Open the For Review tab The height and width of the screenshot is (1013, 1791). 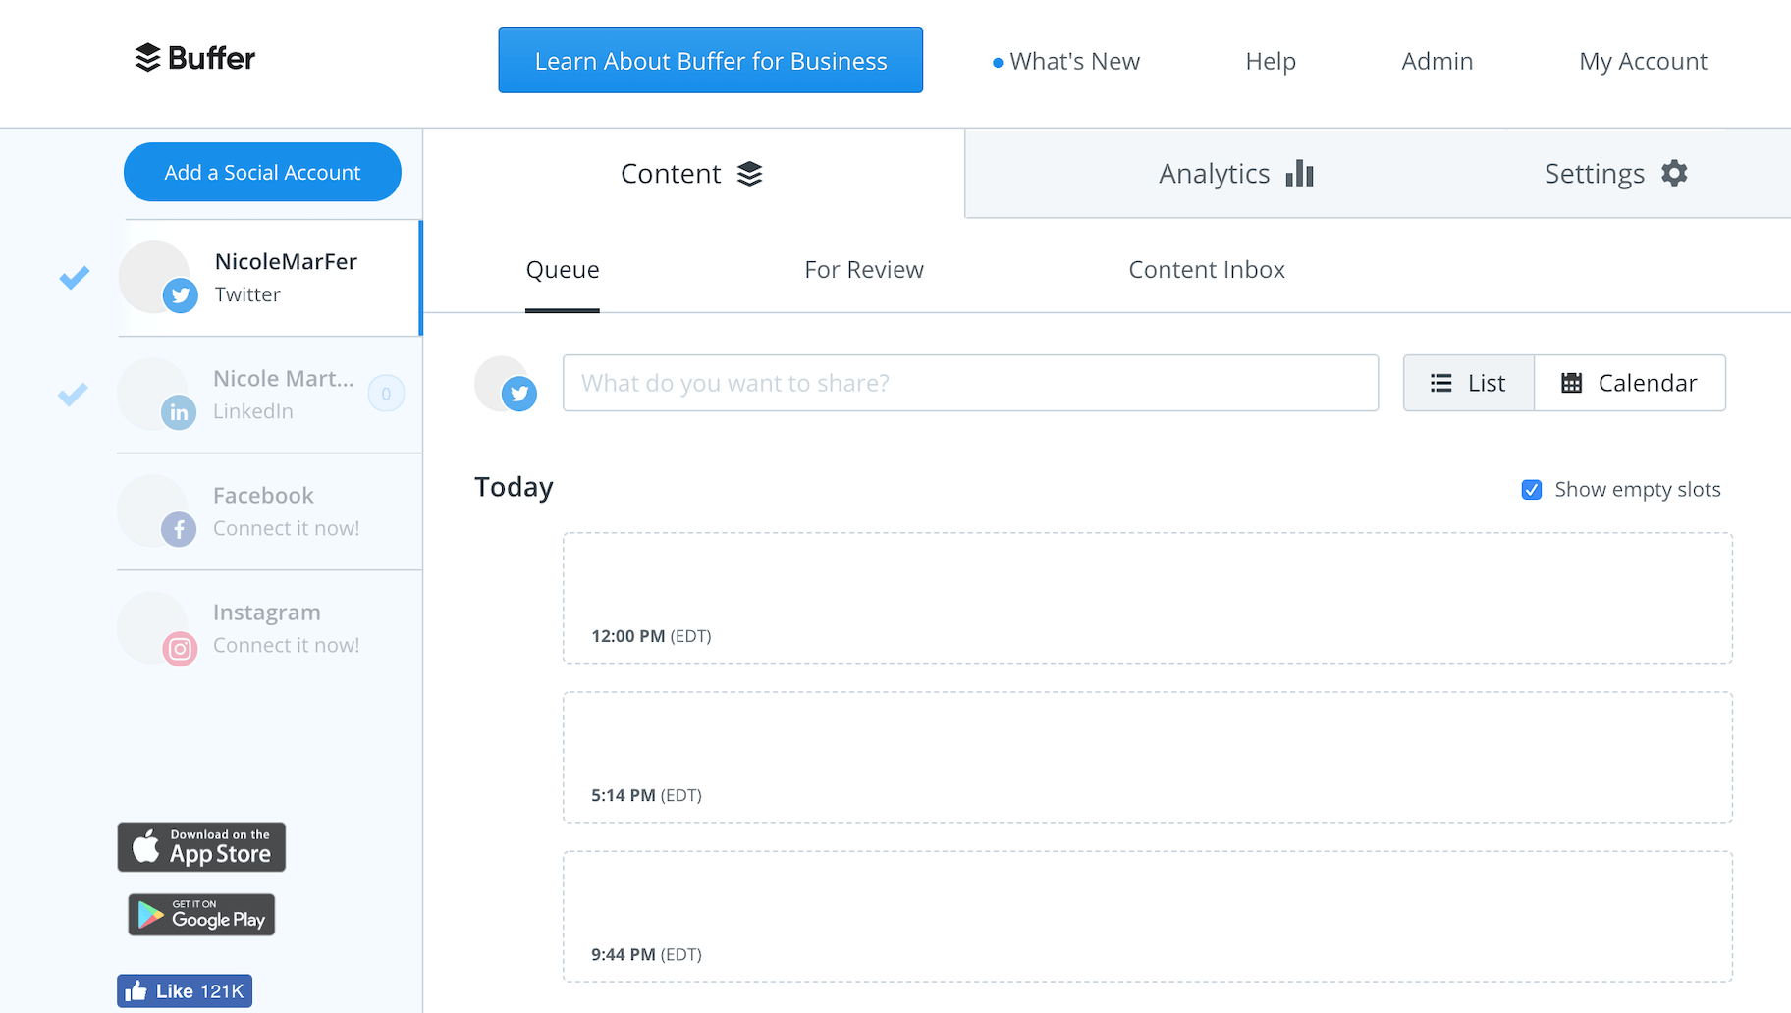[x=863, y=270]
